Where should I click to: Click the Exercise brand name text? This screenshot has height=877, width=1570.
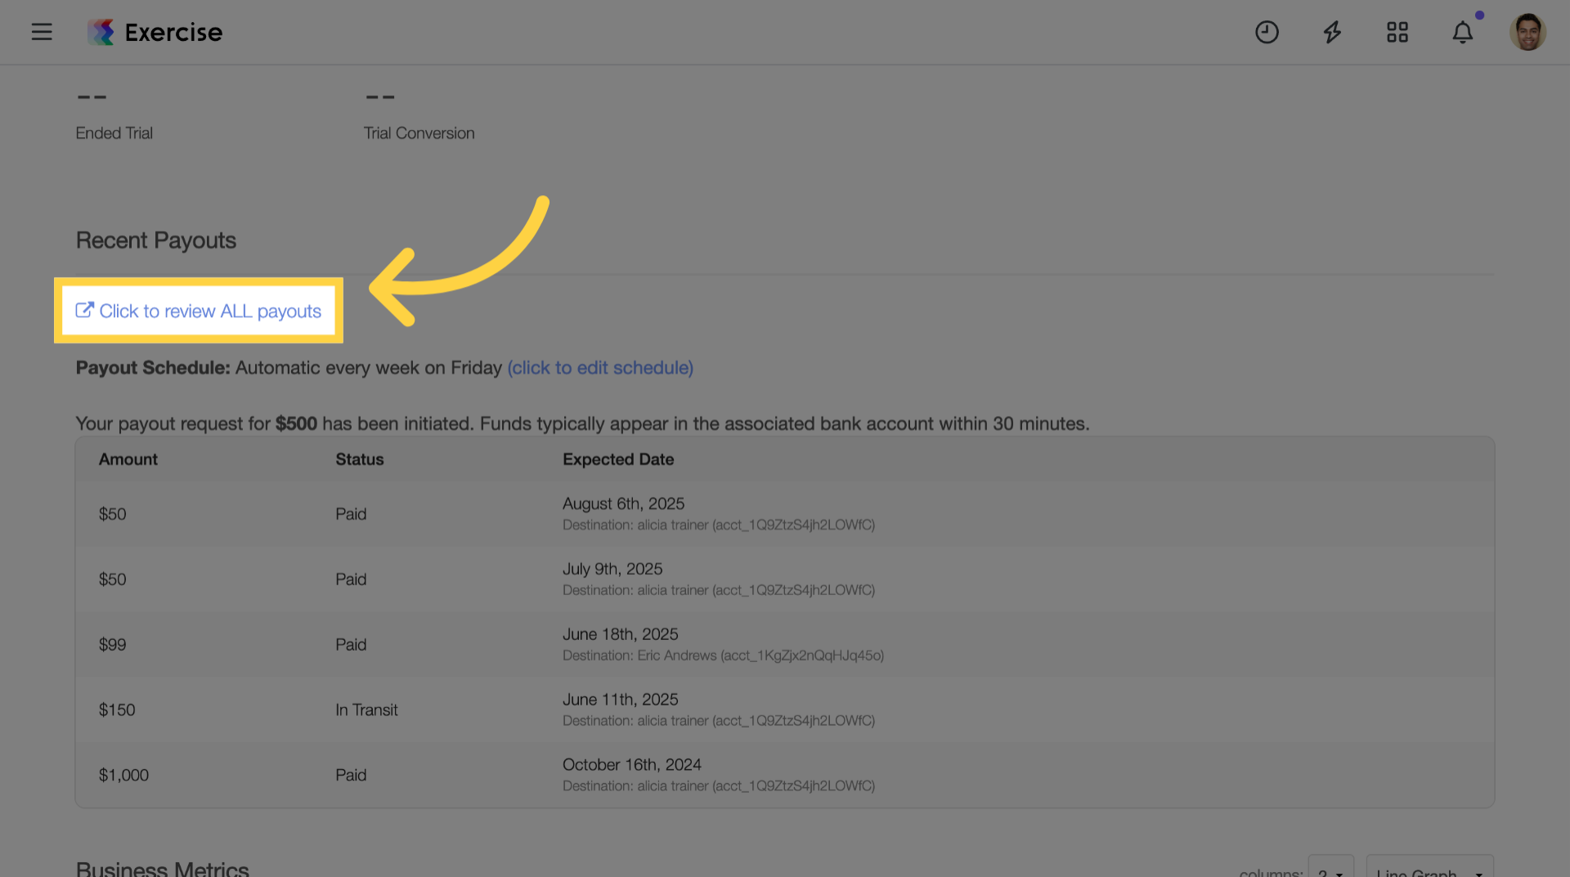(173, 32)
